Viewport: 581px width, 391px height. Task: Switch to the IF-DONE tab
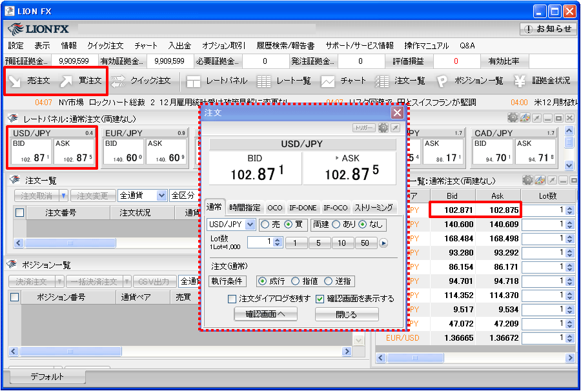tap(303, 208)
